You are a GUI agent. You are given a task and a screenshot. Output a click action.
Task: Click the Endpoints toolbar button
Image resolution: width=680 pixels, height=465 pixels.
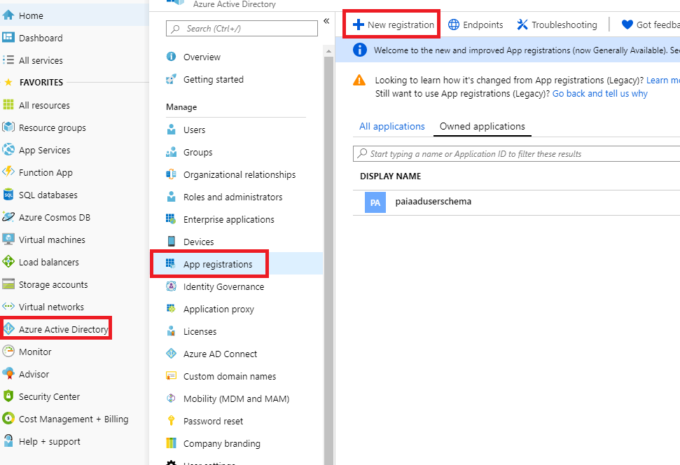click(x=476, y=25)
